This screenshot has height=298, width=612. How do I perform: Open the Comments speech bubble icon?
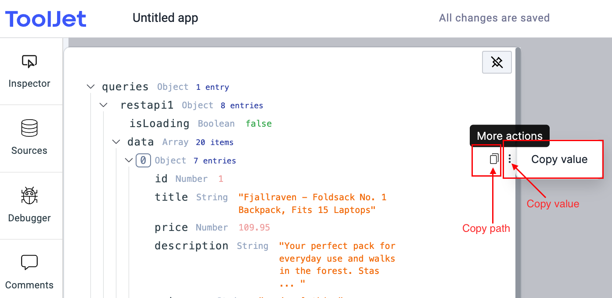click(29, 263)
